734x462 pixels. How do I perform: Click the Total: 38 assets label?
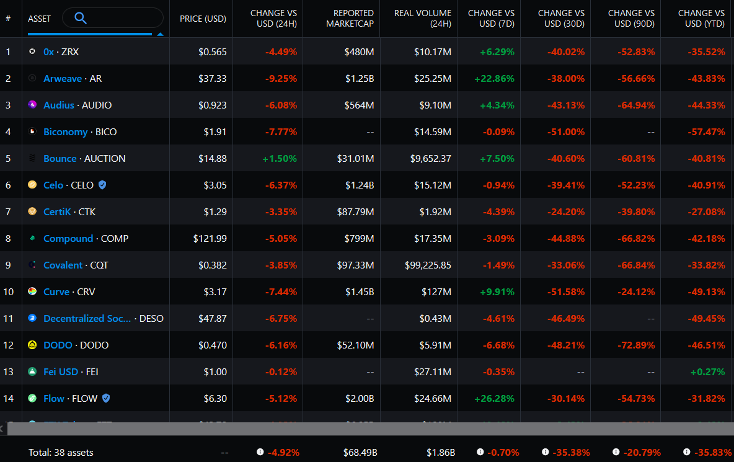point(61,452)
